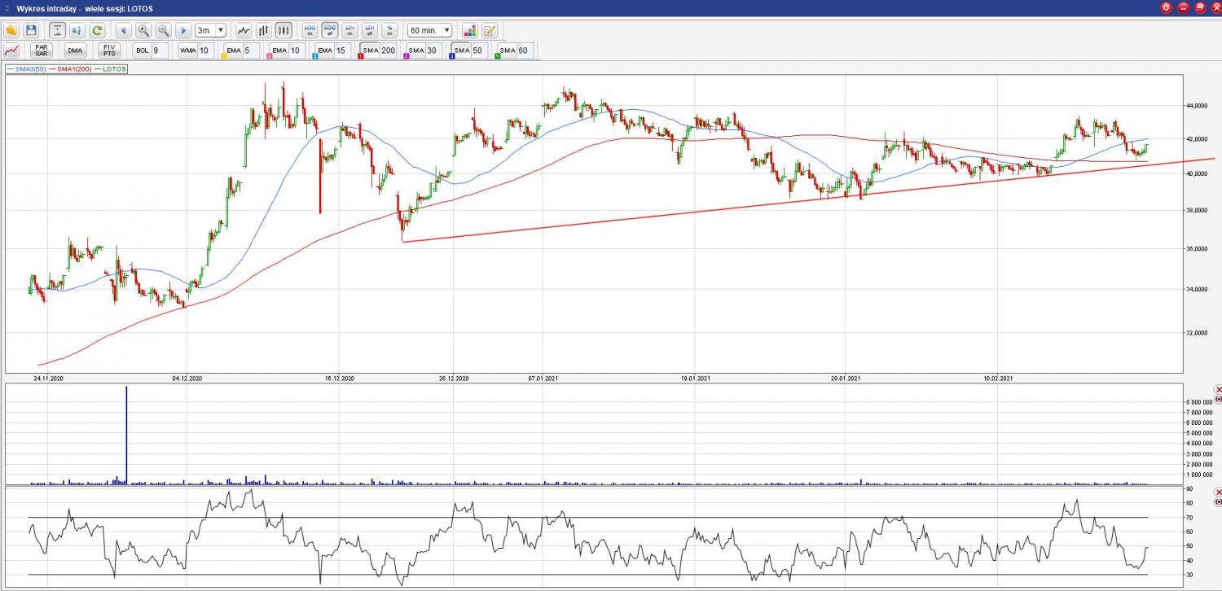The height and width of the screenshot is (591, 1222).
Task: Open the notes editor pencil icon
Action: (489, 30)
